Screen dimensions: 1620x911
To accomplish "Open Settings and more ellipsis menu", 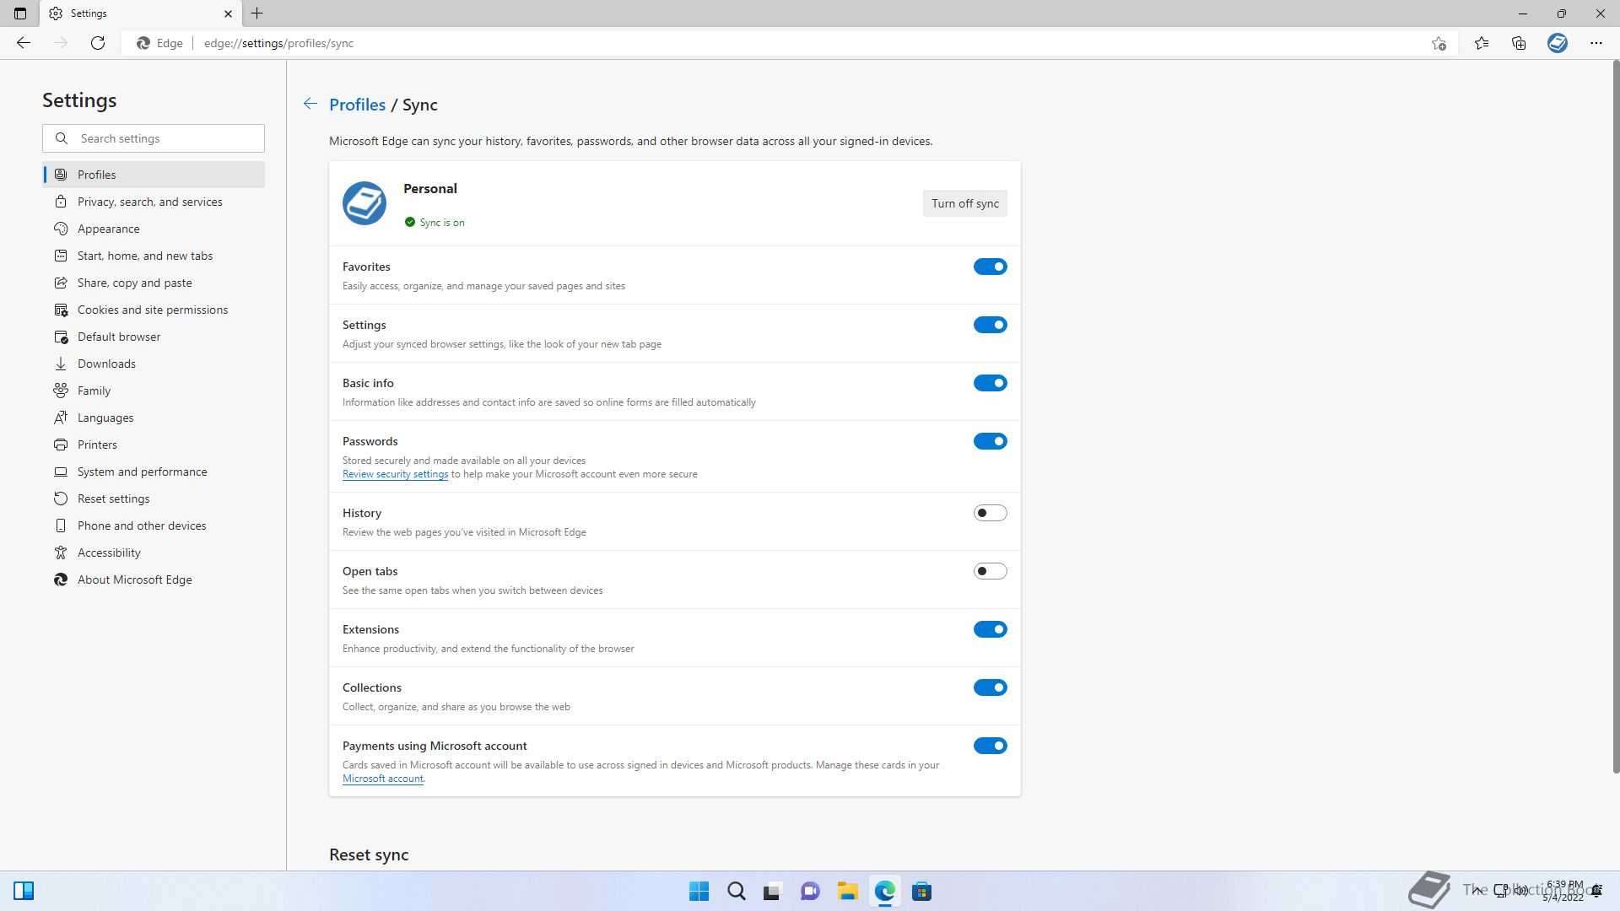I will [1596, 43].
